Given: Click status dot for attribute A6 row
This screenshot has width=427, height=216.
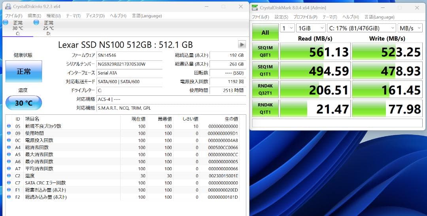Looking at the screenshot, I should pos(9,162).
